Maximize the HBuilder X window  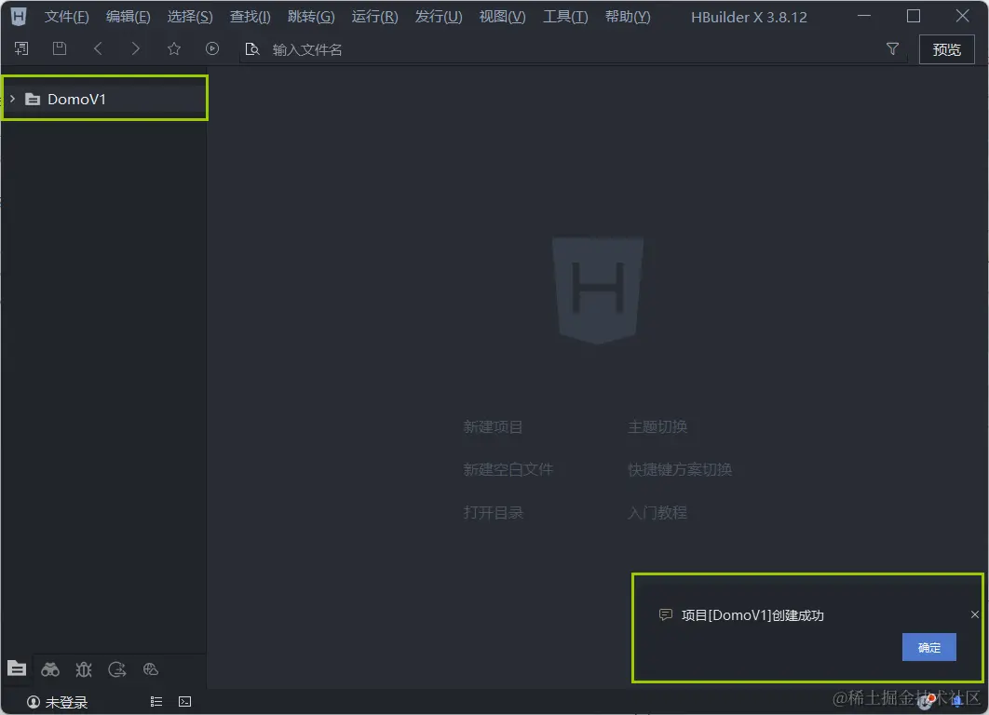(x=914, y=17)
